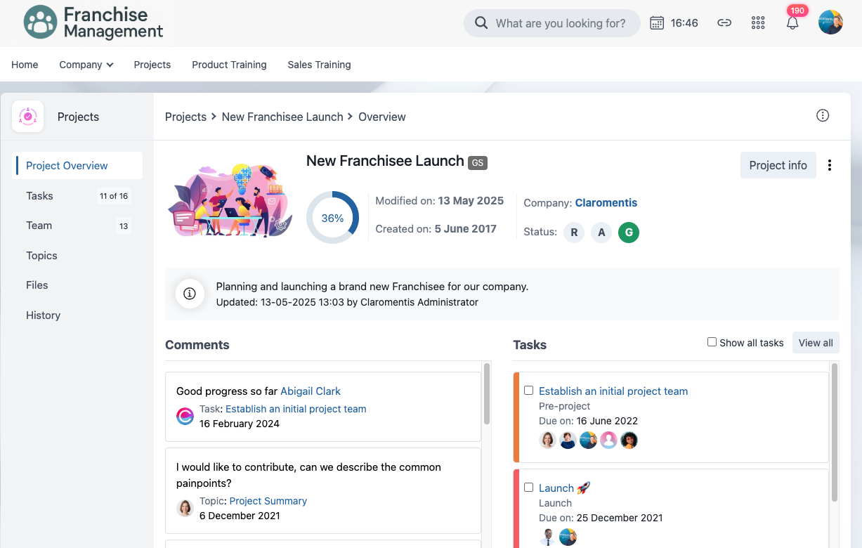The height and width of the screenshot is (548, 862).
Task: Tick the Show all tasks checkbox
Action: 712,342
